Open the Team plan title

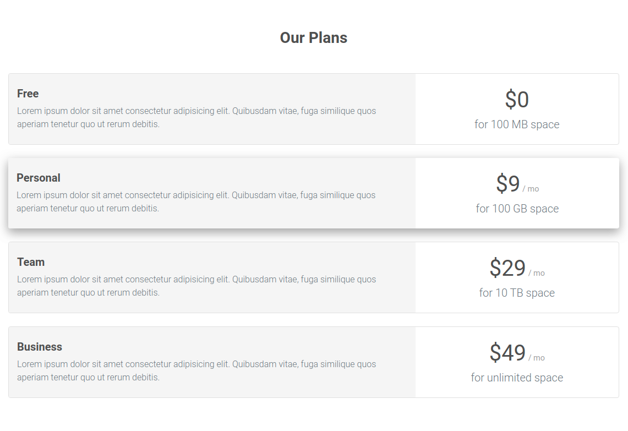(x=31, y=262)
